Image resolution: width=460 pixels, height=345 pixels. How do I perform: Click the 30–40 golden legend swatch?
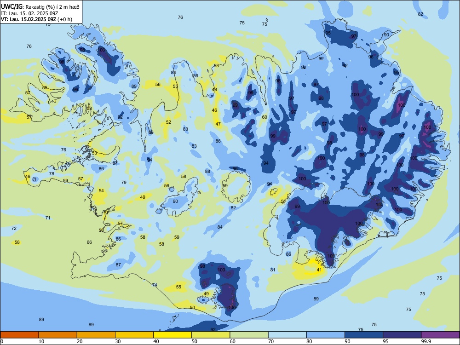pos(134,335)
